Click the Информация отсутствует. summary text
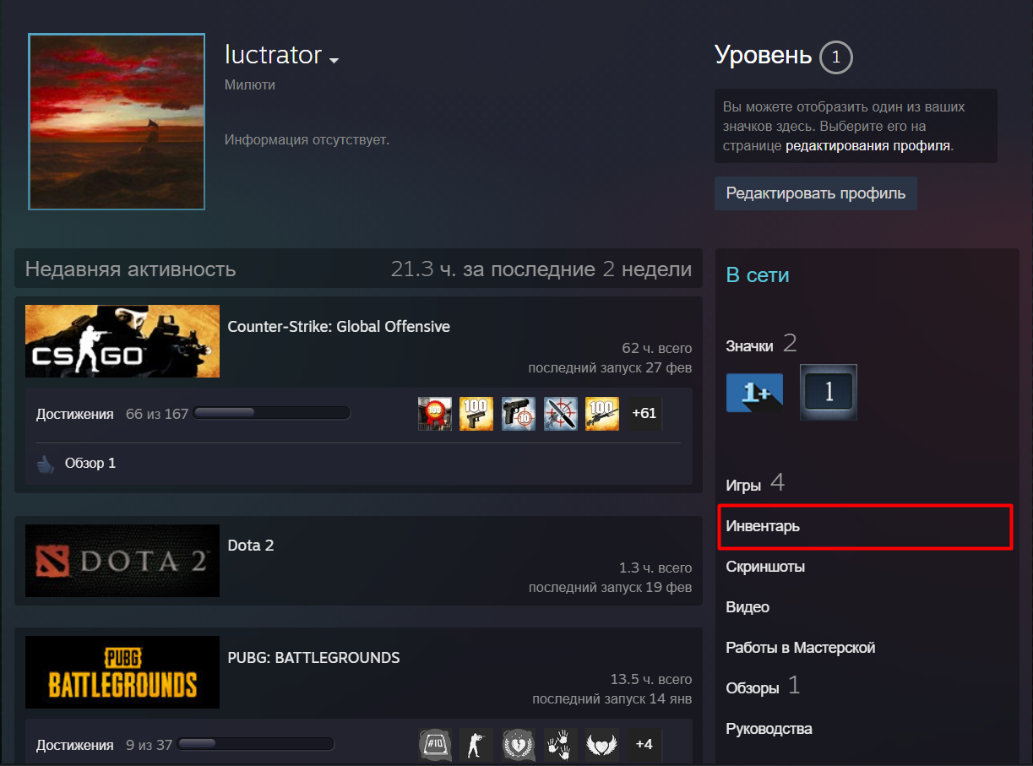 pyautogui.click(x=307, y=139)
